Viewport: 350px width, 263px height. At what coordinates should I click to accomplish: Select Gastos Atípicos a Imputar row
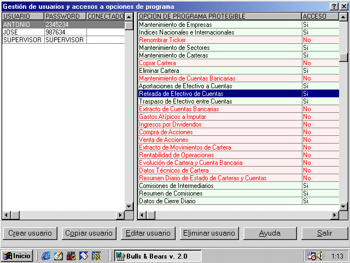[238, 117]
